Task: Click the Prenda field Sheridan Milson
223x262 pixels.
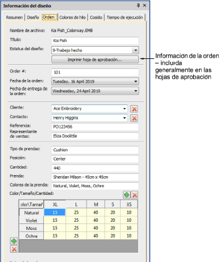Action: click(x=95, y=177)
